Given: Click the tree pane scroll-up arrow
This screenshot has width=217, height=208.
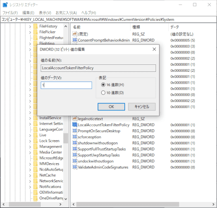Looking at the screenshot, I should 66,26.
